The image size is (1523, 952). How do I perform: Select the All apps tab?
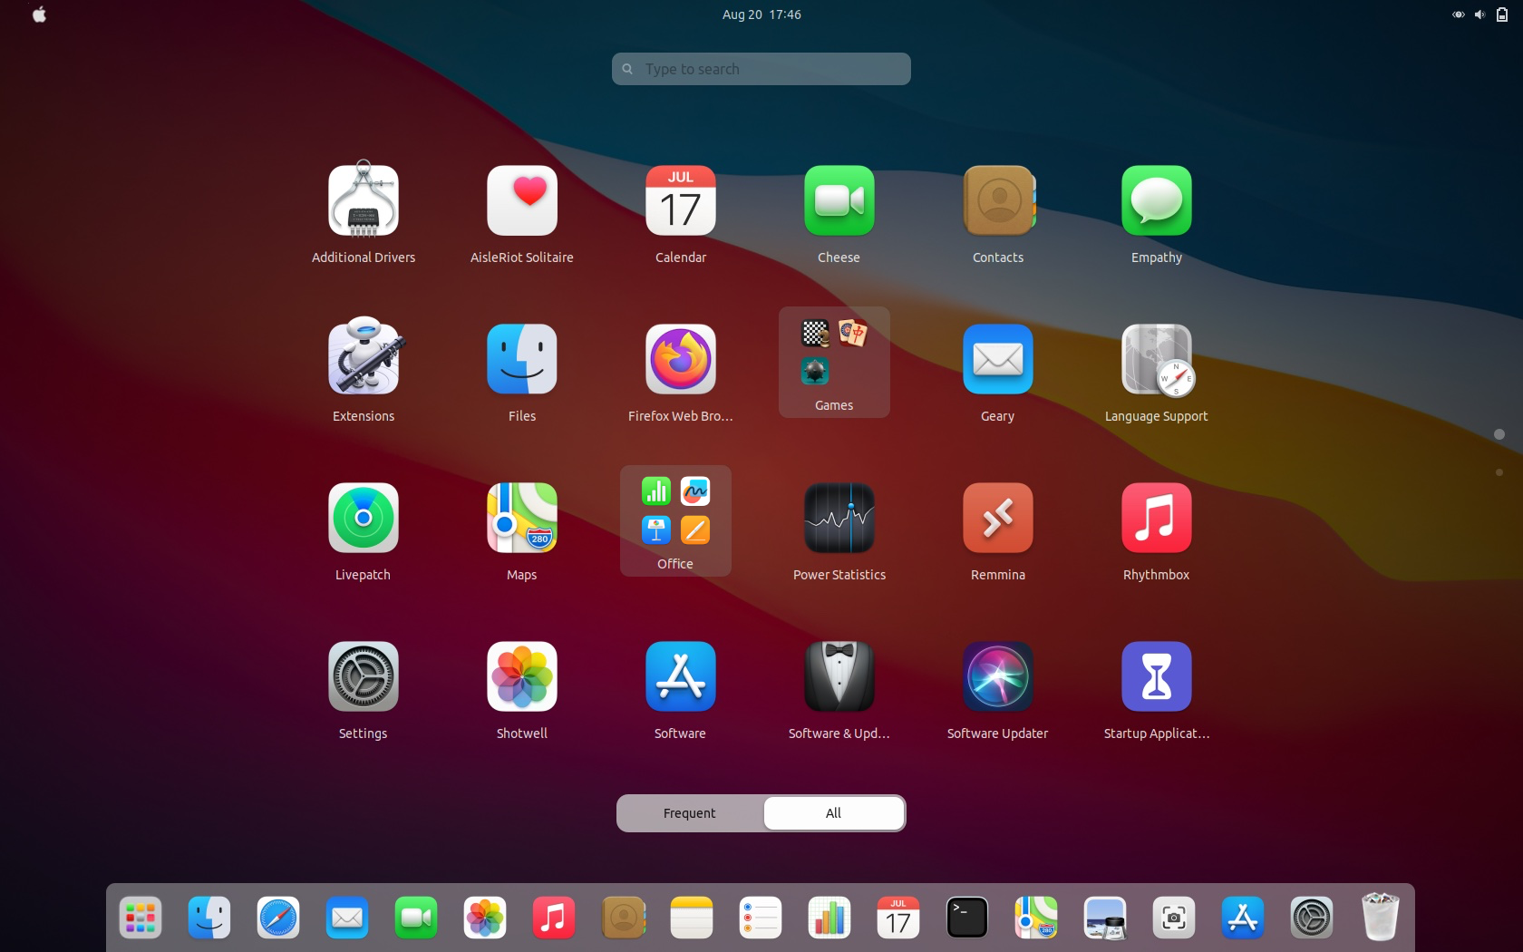coord(834,813)
